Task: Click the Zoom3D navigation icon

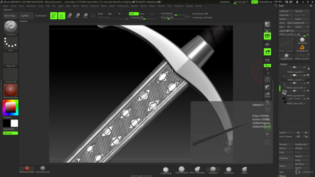Action: (267, 95)
